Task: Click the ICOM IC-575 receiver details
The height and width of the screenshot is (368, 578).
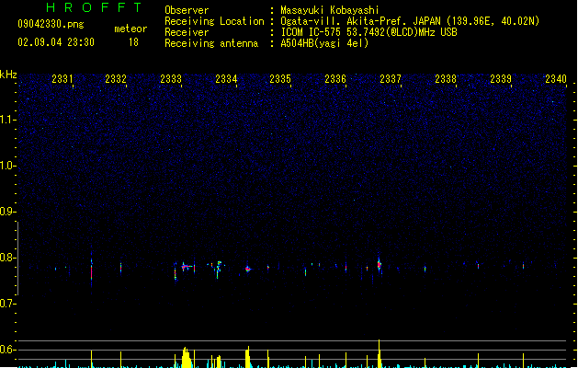Action: pyautogui.click(x=369, y=32)
